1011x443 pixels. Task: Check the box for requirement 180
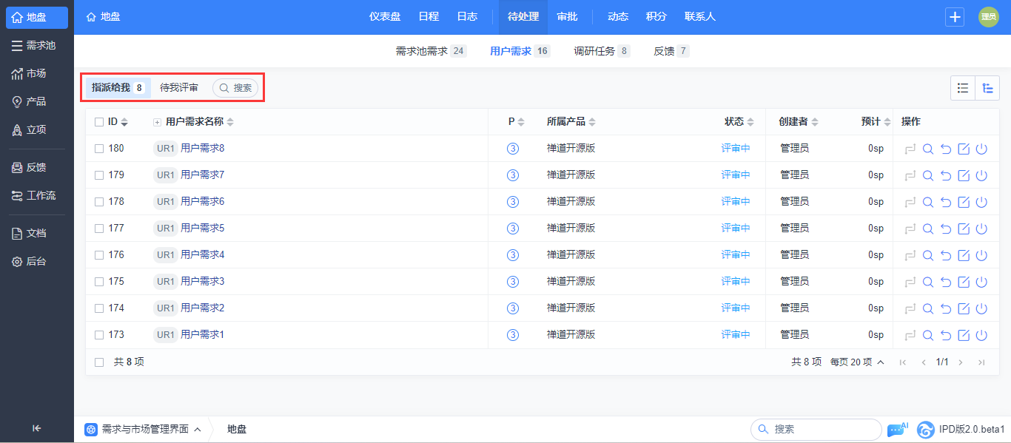point(99,149)
